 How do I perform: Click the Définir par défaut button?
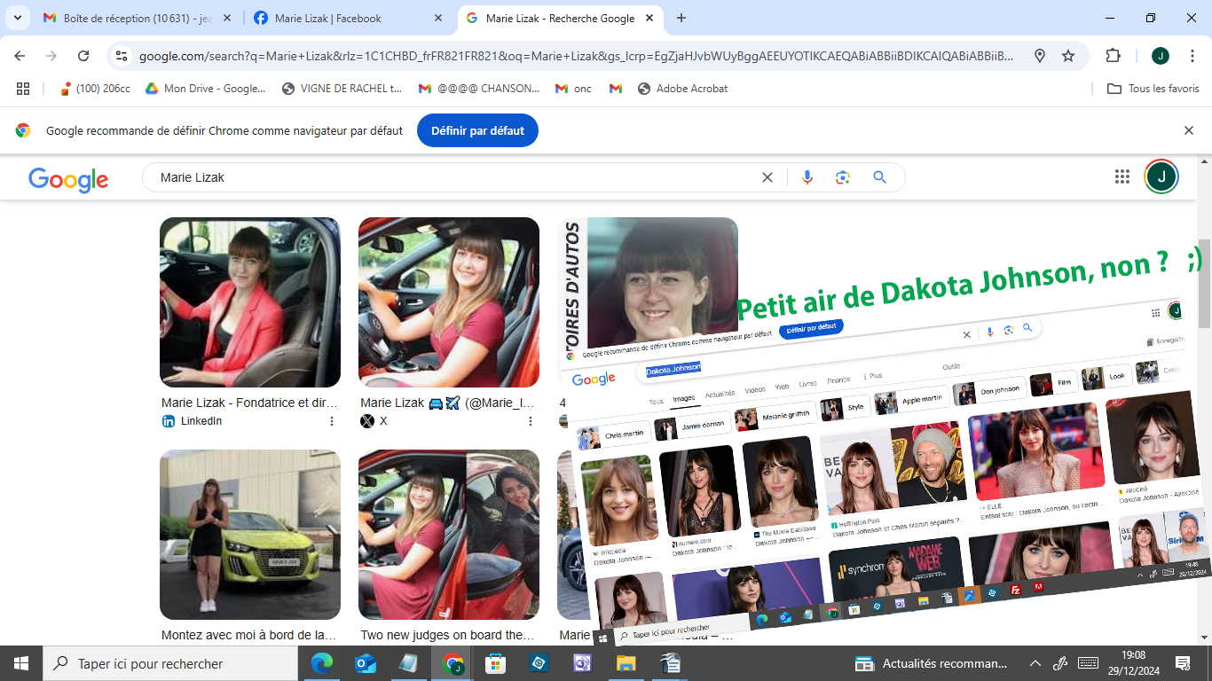(477, 130)
